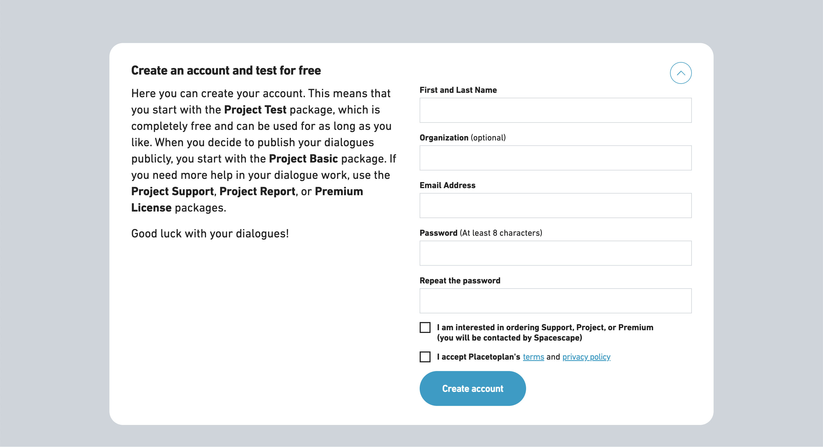
Task: Select the Create an account heading
Action: pos(226,70)
